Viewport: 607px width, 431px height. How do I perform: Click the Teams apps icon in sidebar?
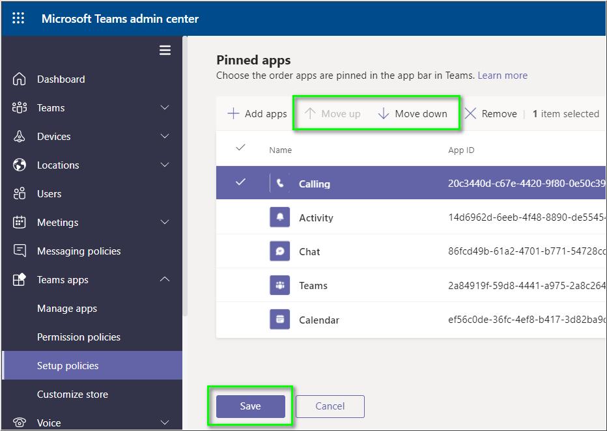[x=20, y=279]
